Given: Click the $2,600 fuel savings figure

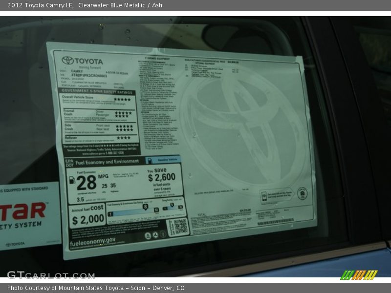Looking at the screenshot, I should [162, 177].
